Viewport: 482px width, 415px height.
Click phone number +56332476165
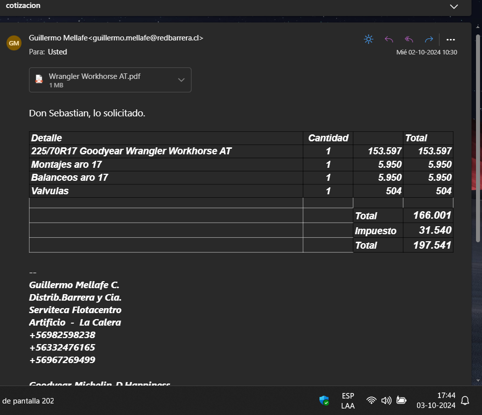[62, 348]
